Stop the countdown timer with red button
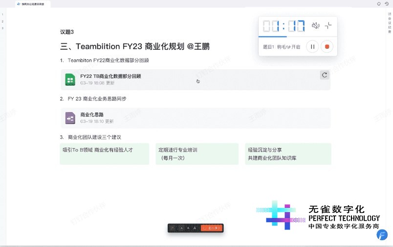The width and height of the screenshot is (393, 247). [x=327, y=47]
